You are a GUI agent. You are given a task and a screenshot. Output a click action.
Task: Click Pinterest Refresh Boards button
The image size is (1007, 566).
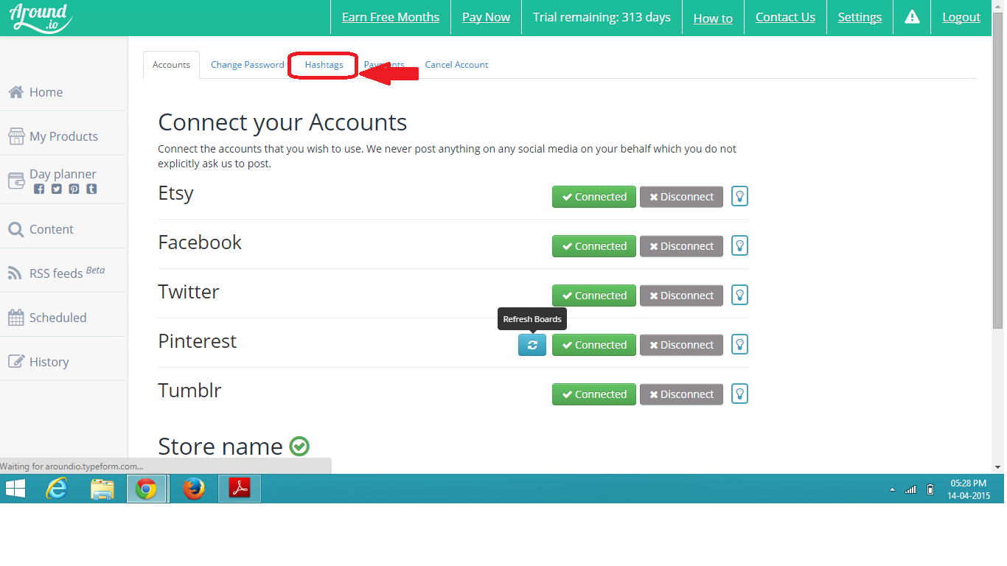(x=532, y=345)
